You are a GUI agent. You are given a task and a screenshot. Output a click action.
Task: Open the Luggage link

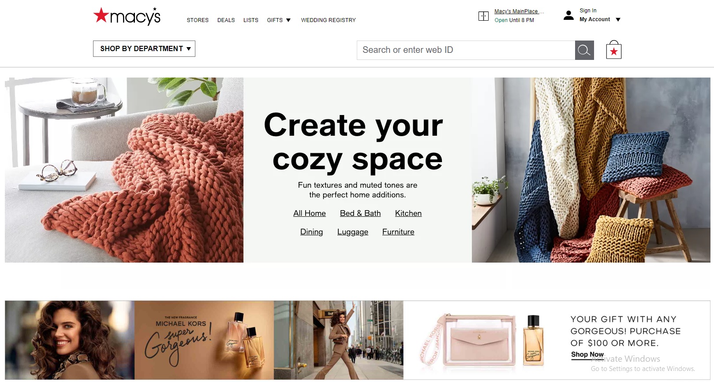point(353,232)
